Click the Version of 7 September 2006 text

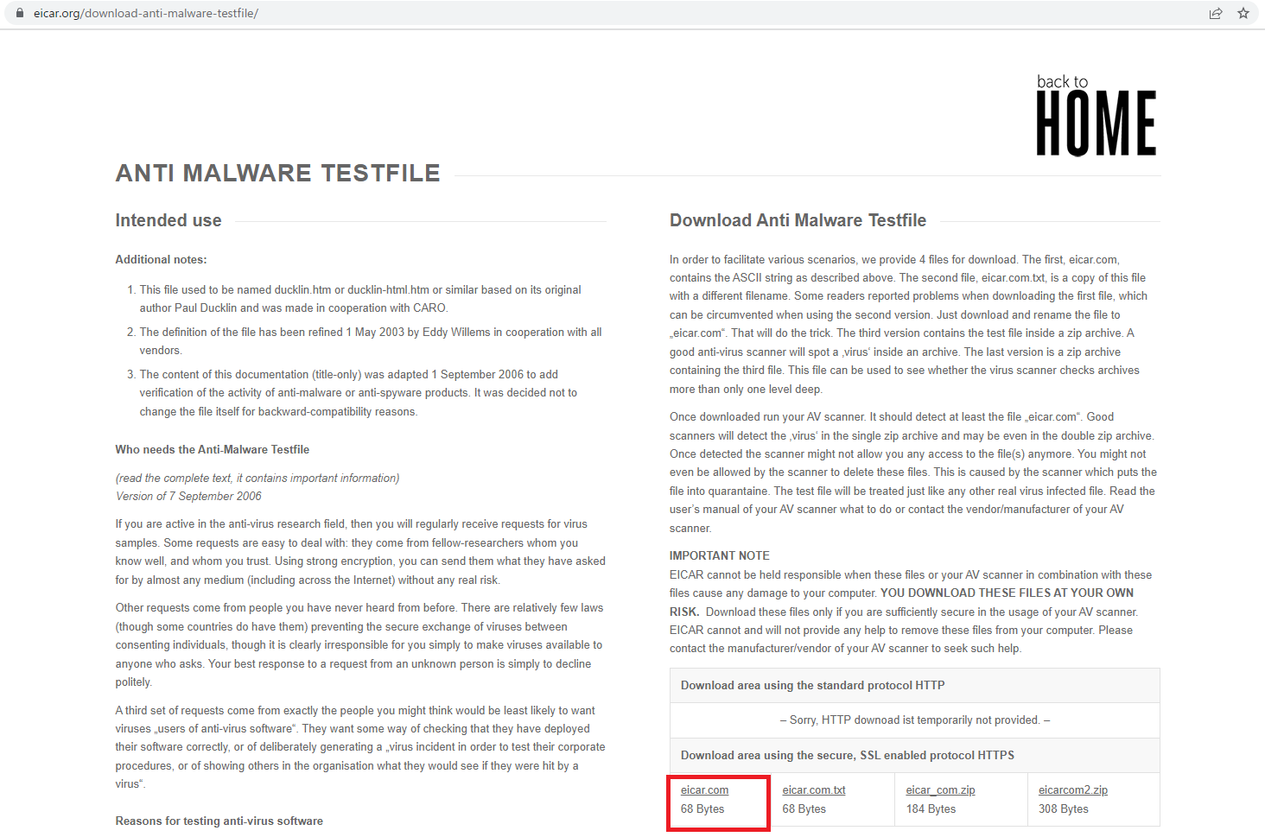point(188,496)
